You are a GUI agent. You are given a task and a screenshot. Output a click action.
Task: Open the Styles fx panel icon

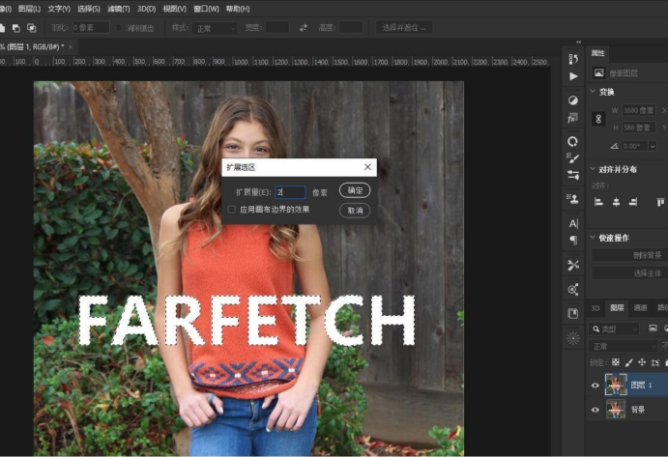pos(573,118)
